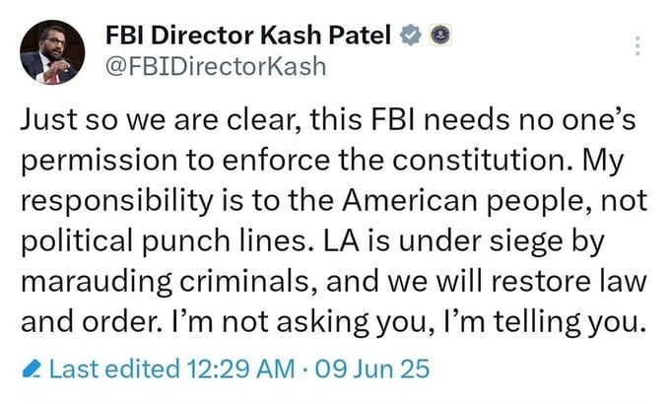Image resolution: width=670 pixels, height=404 pixels.
Task: Click the phrase LA is under siege
Action: coord(443,241)
